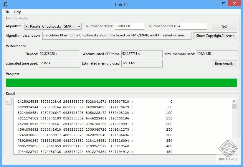243x167 pixels.
Task: Click the offset value 200 in results
Action: [x=169, y=124]
